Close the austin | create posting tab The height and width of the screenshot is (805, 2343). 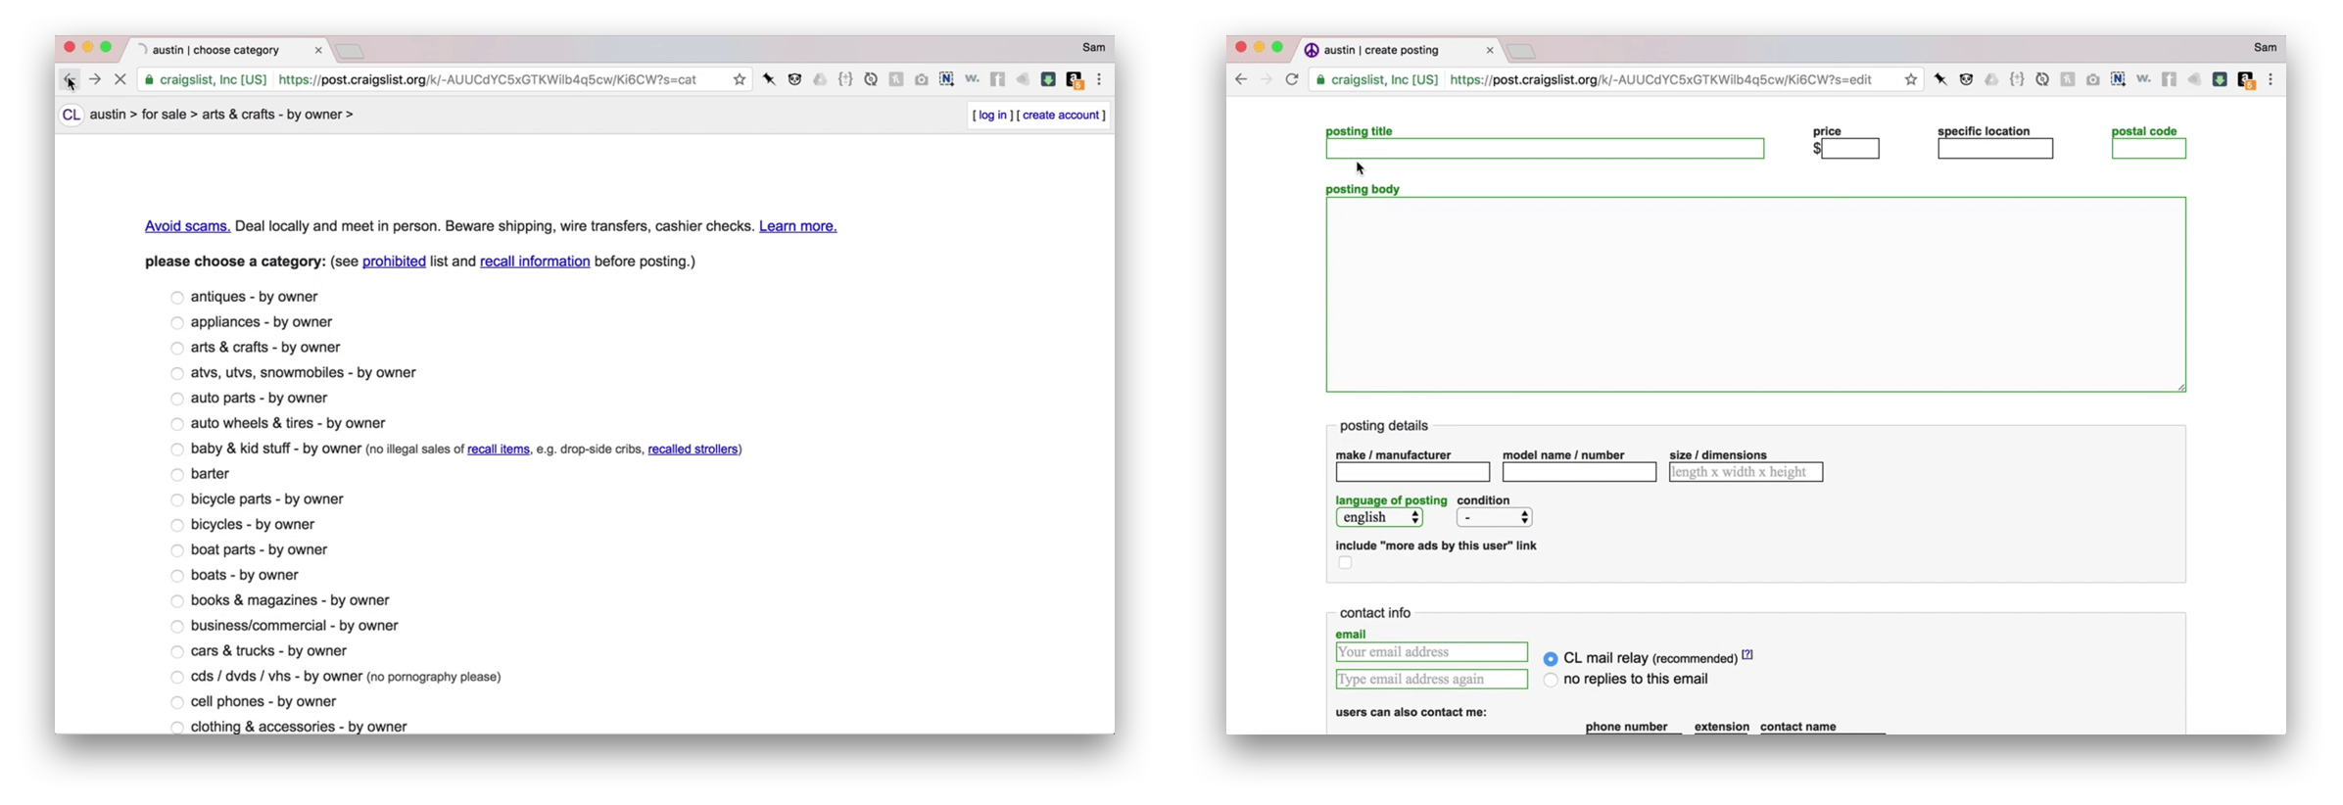point(1490,50)
